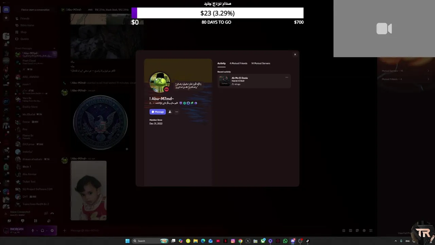This screenshot has height=245, width=435.
Task: Select the Dashly Store direct message
Action: point(35,107)
